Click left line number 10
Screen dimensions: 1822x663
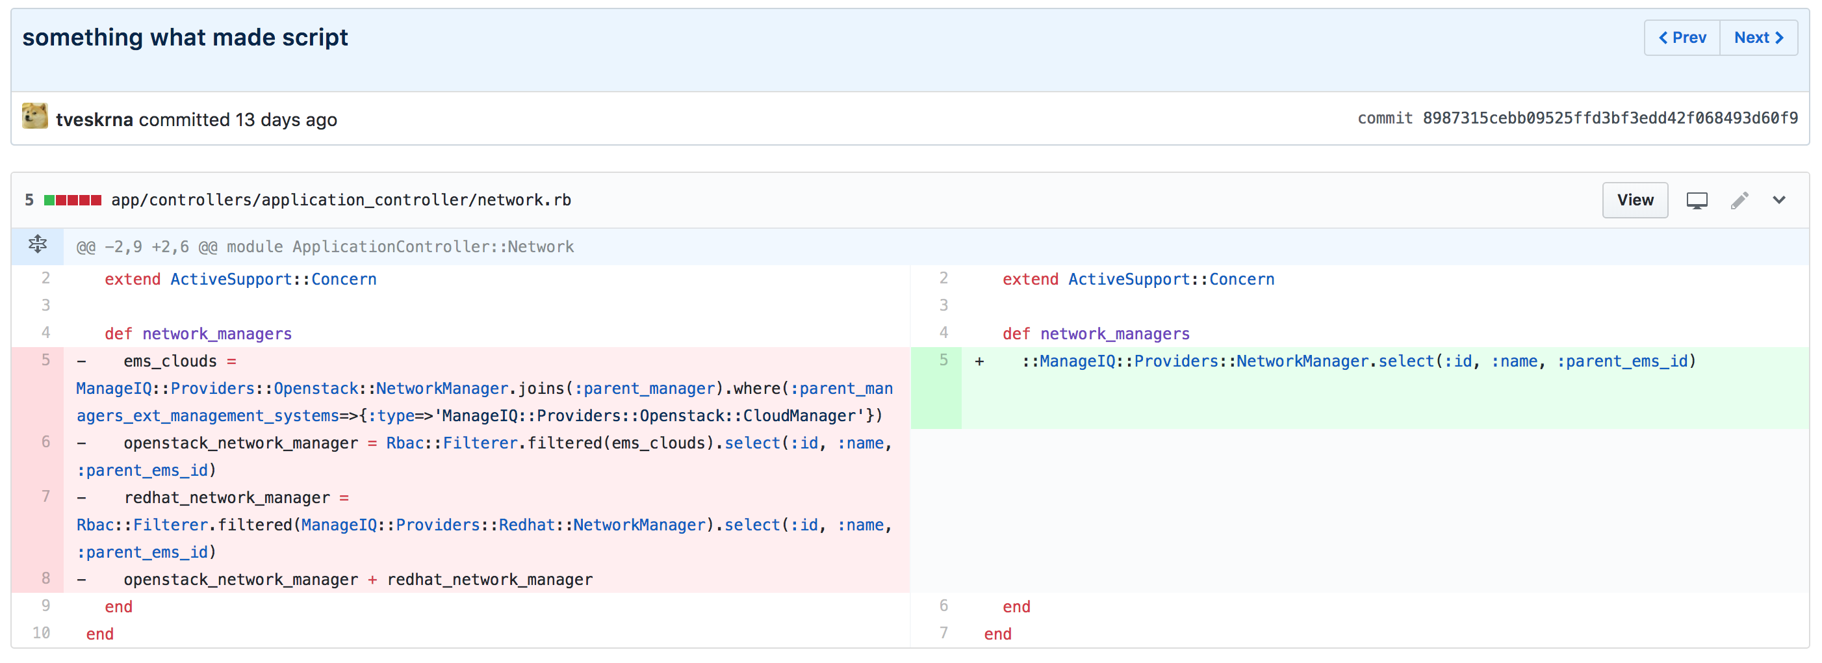pyautogui.click(x=41, y=633)
